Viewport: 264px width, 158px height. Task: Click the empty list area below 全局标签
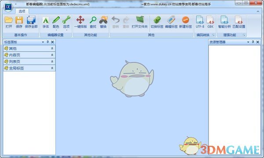(29, 113)
